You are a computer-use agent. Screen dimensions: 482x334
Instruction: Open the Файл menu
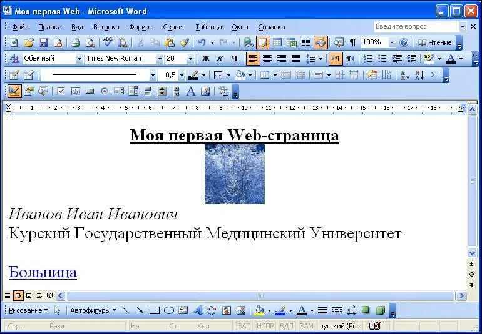[x=20, y=27]
